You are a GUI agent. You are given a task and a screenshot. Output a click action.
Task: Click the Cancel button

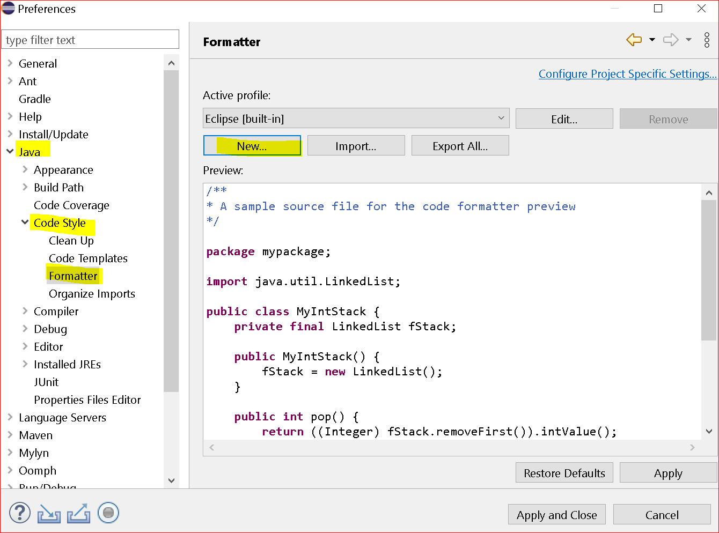(662, 515)
